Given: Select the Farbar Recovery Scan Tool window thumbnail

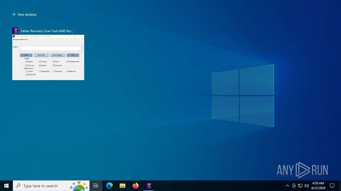Looking at the screenshot, I should pyautogui.click(x=48, y=57).
